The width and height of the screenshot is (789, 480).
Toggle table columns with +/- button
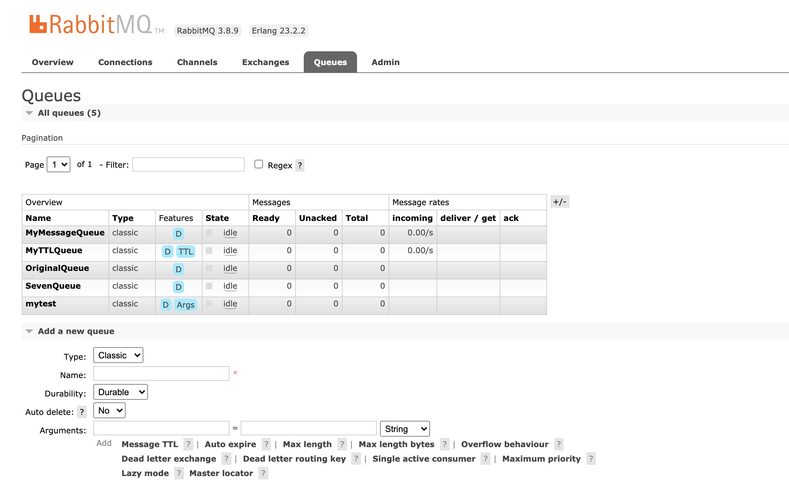[x=560, y=202]
